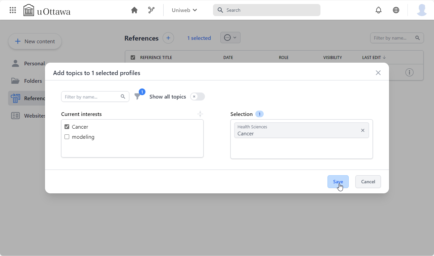Click the uOttawa logo
This screenshot has height=256, width=434.
pos(47,10)
